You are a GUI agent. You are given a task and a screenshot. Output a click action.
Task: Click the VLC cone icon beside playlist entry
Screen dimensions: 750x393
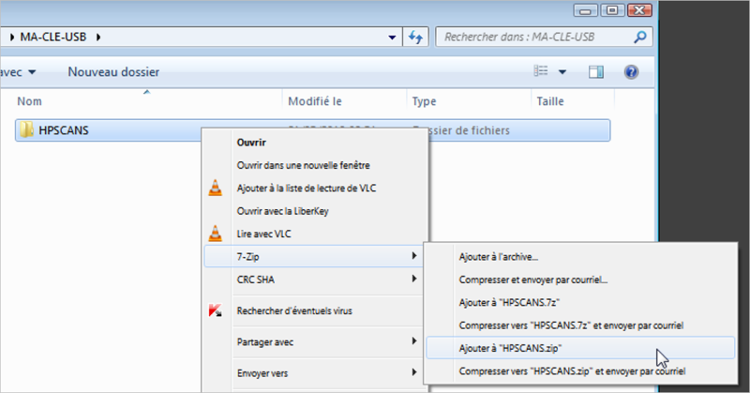[216, 188]
